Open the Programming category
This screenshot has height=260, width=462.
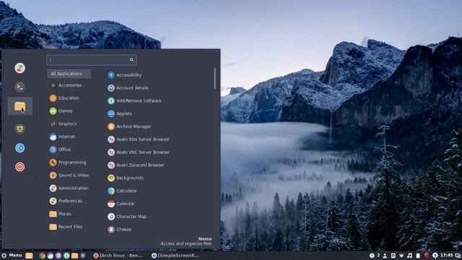[x=69, y=162]
